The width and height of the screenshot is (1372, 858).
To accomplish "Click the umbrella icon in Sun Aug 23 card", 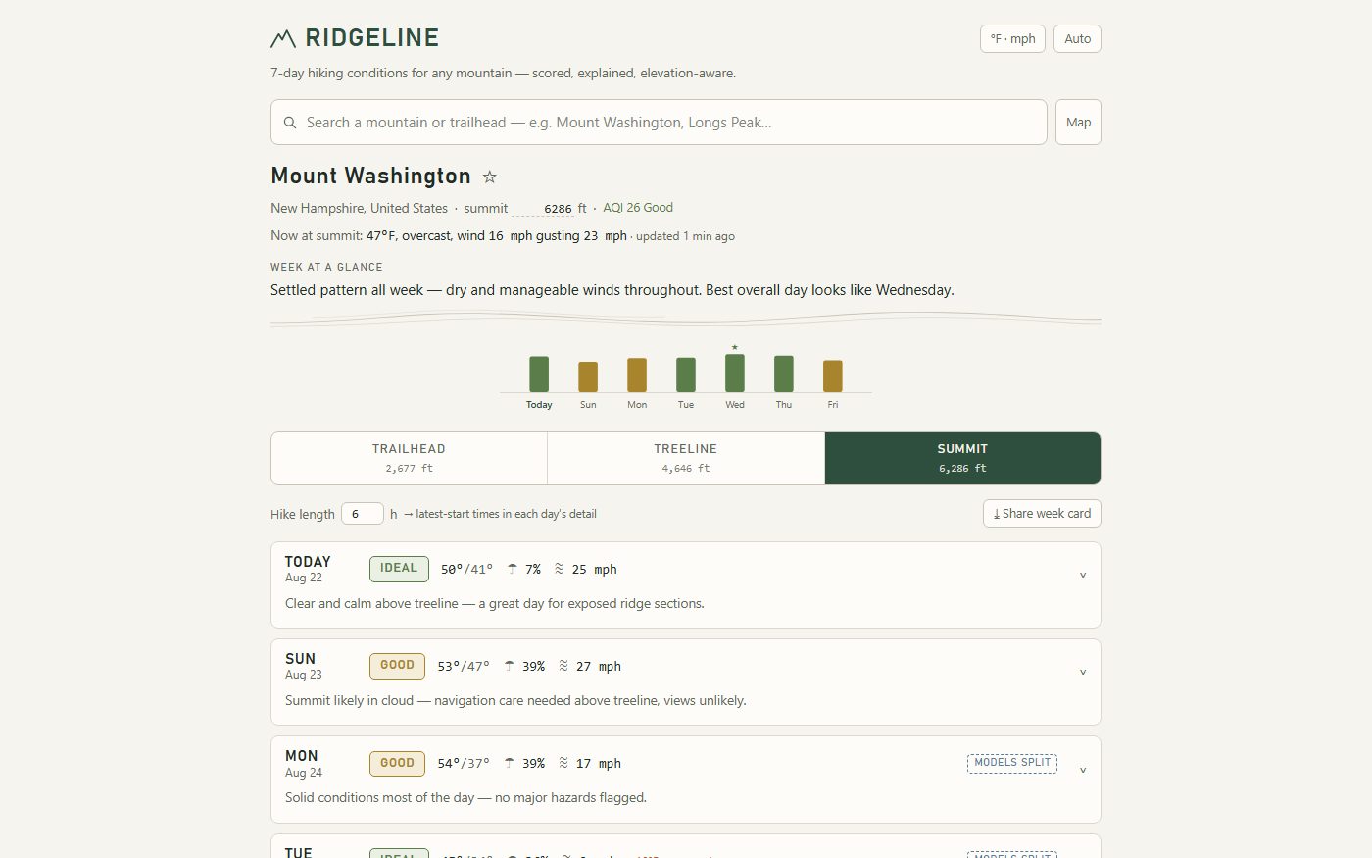I will click(510, 666).
